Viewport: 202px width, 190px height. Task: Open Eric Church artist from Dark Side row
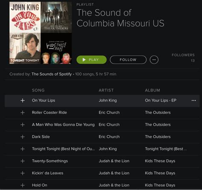109,137
